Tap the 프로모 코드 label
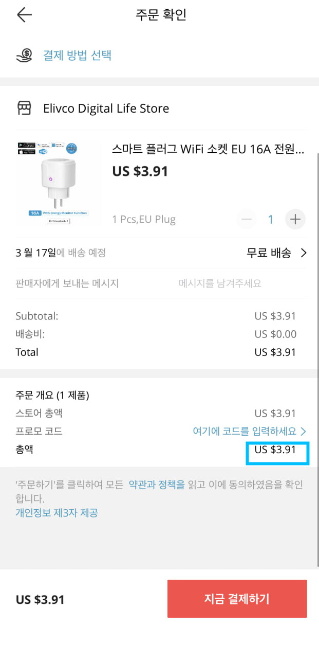The image size is (319, 645). [39, 431]
